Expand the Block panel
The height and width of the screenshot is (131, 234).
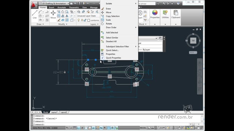pyautogui.click(x=143, y=24)
